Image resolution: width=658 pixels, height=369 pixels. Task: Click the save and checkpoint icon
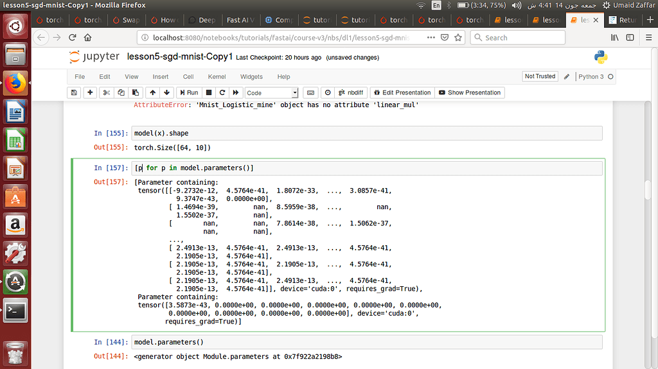tap(75, 92)
